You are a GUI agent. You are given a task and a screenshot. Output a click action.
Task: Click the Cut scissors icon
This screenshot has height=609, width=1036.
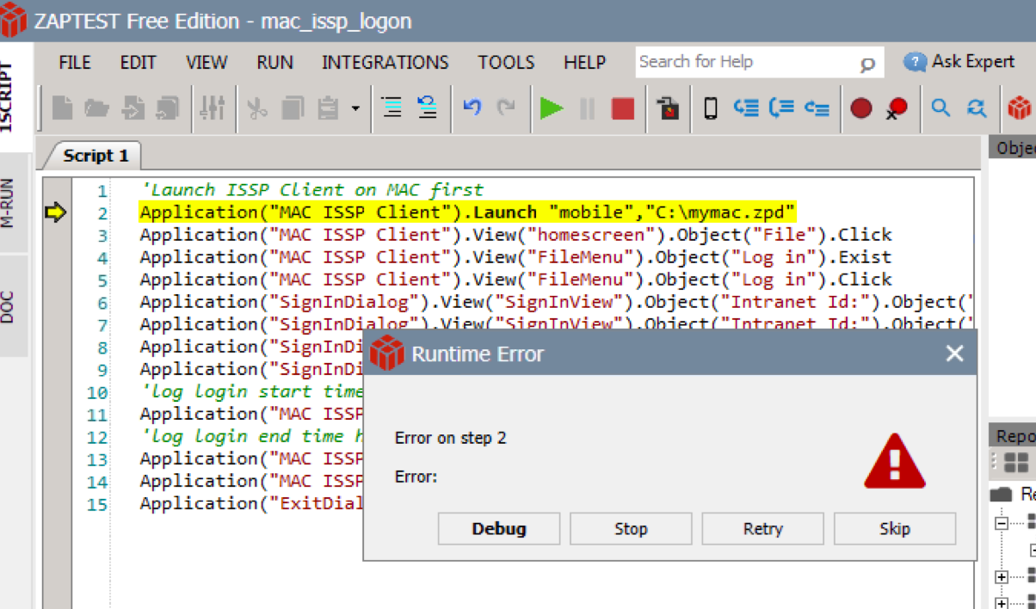click(x=257, y=108)
